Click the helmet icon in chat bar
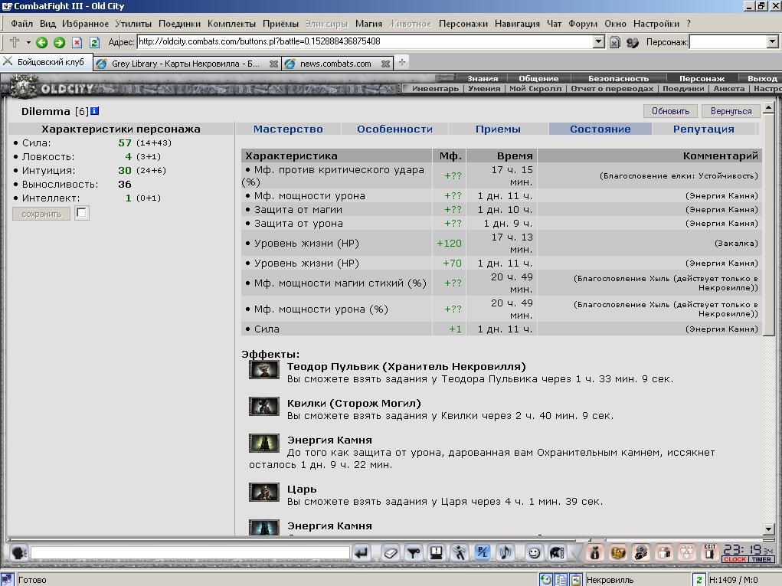 [557, 552]
